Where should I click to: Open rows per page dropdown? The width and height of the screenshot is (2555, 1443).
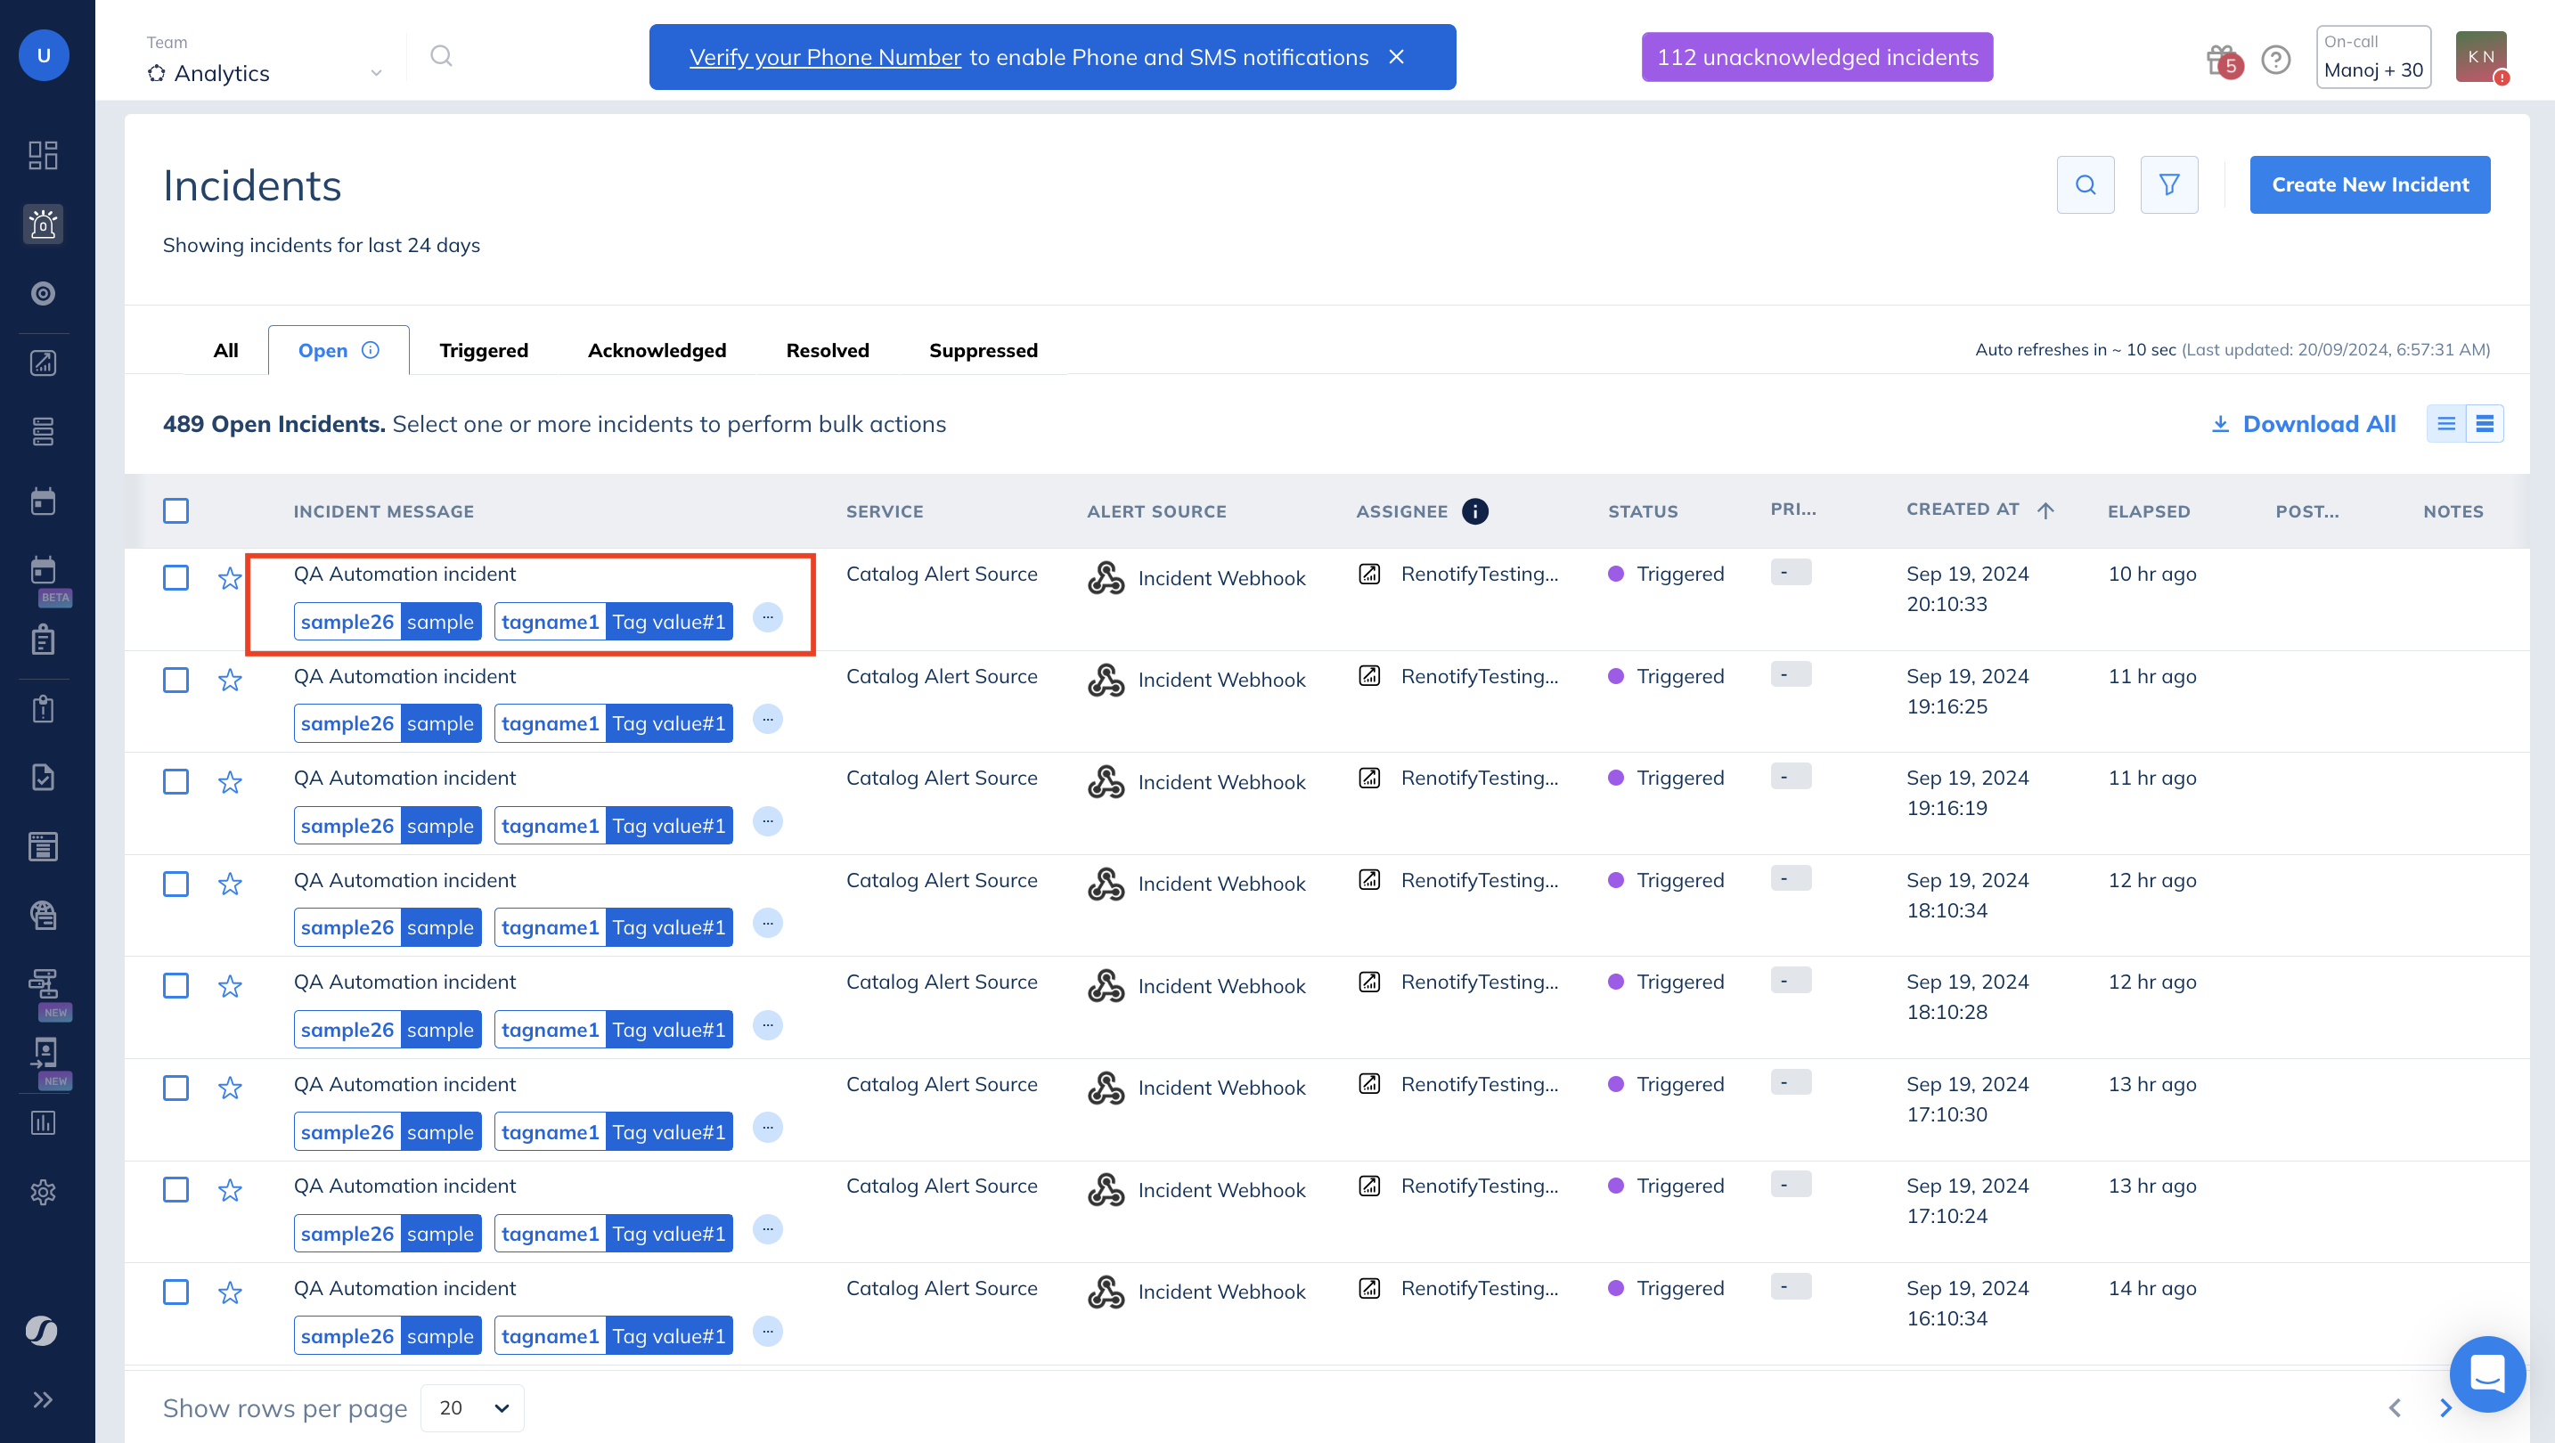473,1408
